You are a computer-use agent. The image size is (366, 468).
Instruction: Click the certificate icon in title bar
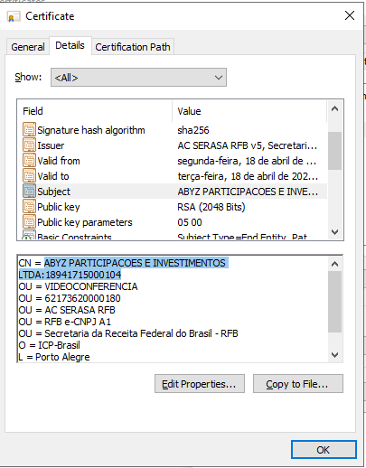tap(14, 16)
